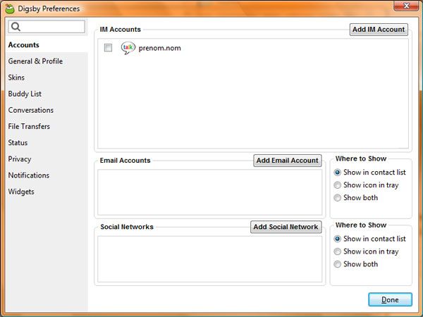423x317 pixels.
Task: Click inside the empty Email Accounts list
Action: 210,192
